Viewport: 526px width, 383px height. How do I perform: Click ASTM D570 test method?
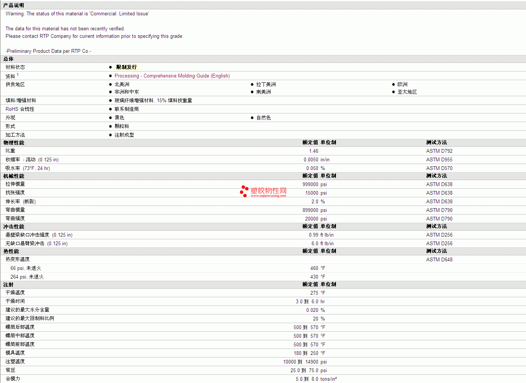pyautogui.click(x=439, y=168)
